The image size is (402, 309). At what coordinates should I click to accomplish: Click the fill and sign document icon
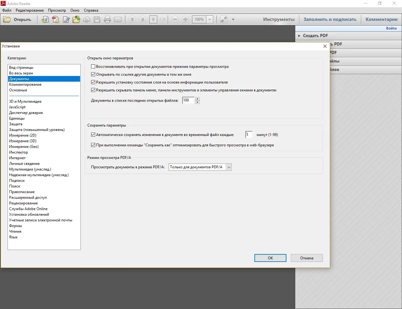click(x=66, y=19)
